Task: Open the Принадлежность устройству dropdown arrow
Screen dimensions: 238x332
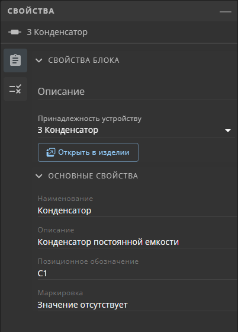Action: (x=228, y=130)
